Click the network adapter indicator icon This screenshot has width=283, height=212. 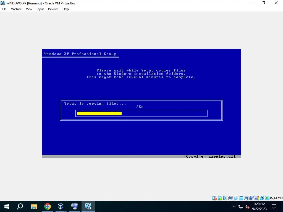[230, 198]
